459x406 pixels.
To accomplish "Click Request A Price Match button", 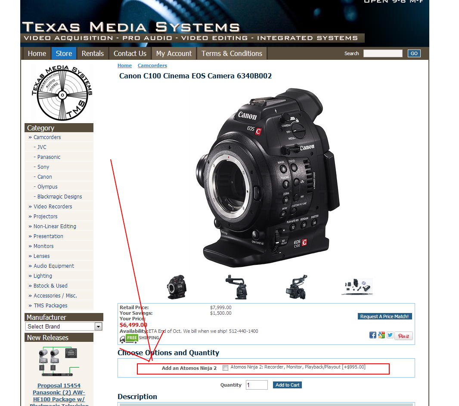I will coord(385,316).
